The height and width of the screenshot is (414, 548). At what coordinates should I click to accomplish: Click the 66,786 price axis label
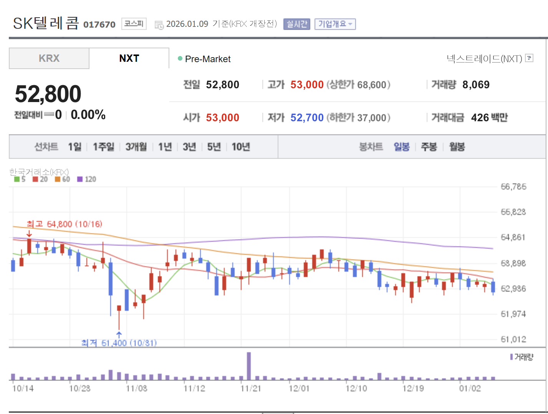(513, 187)
